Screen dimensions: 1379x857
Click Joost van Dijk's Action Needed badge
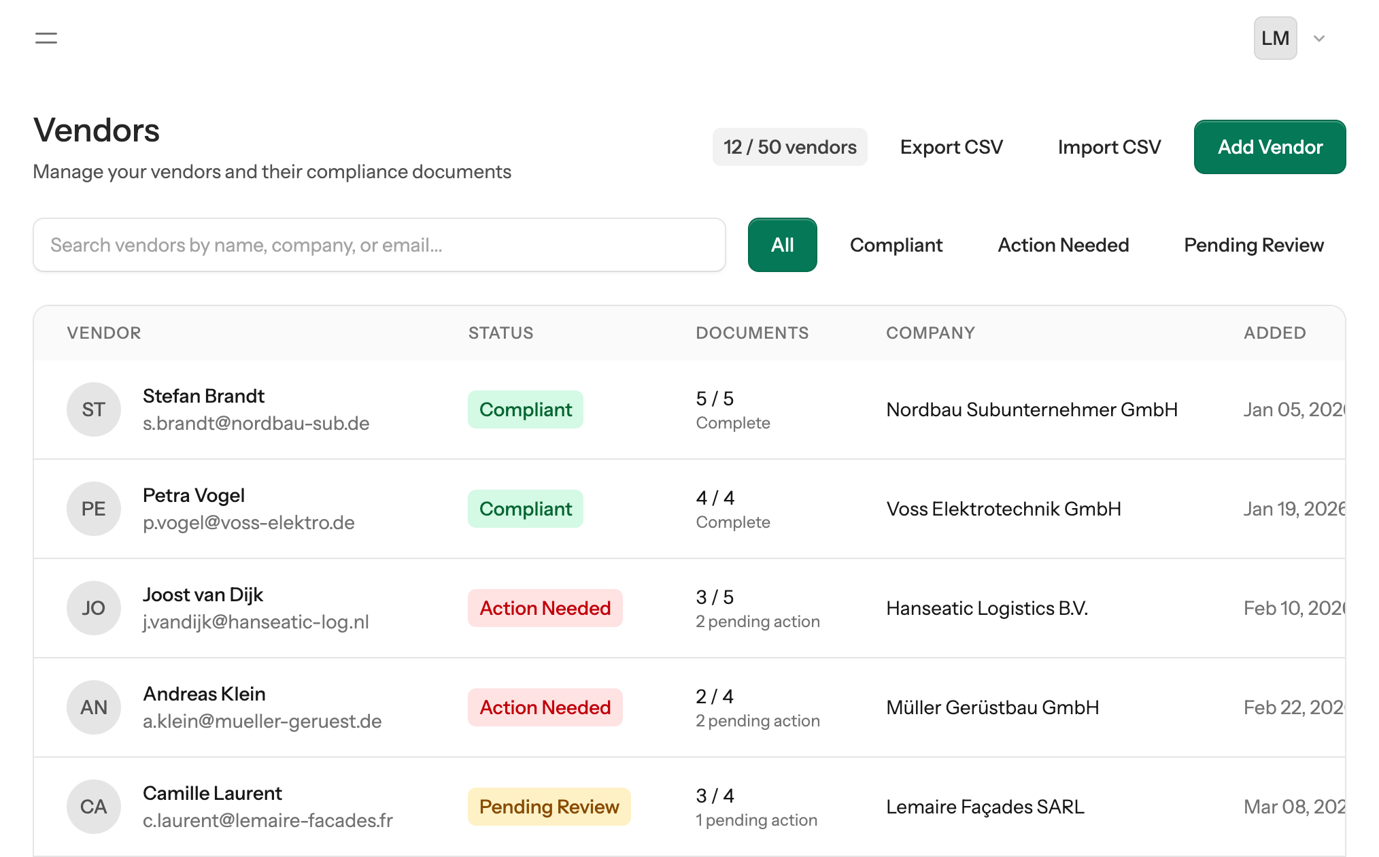545,608
